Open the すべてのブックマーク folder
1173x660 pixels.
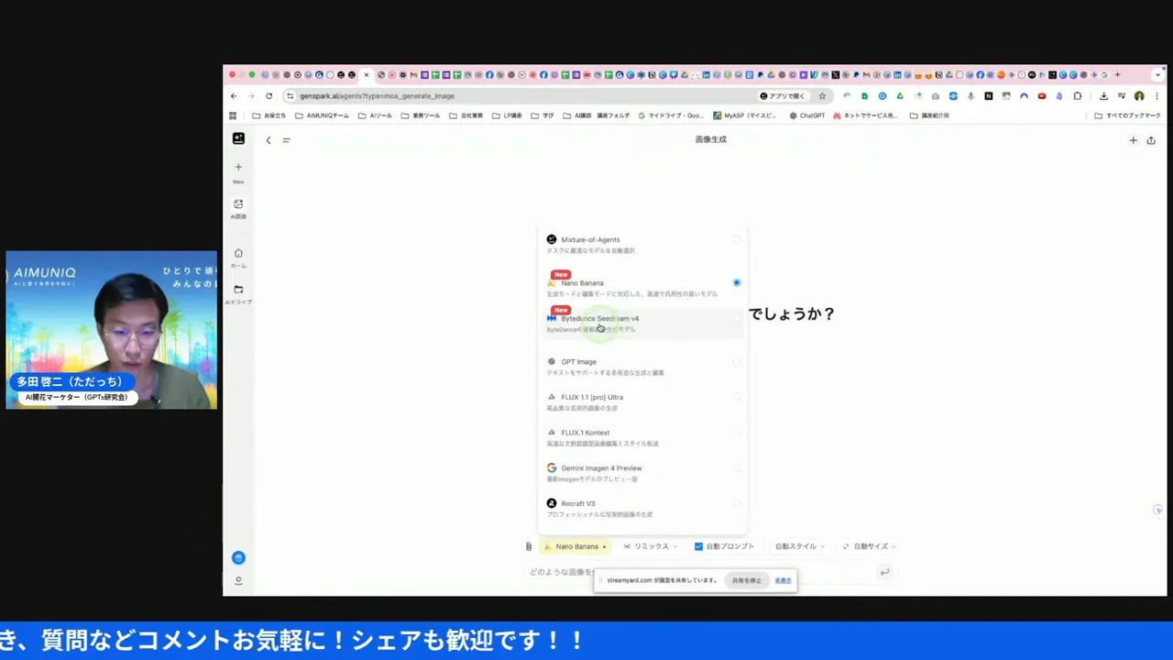pos(1127,115)
